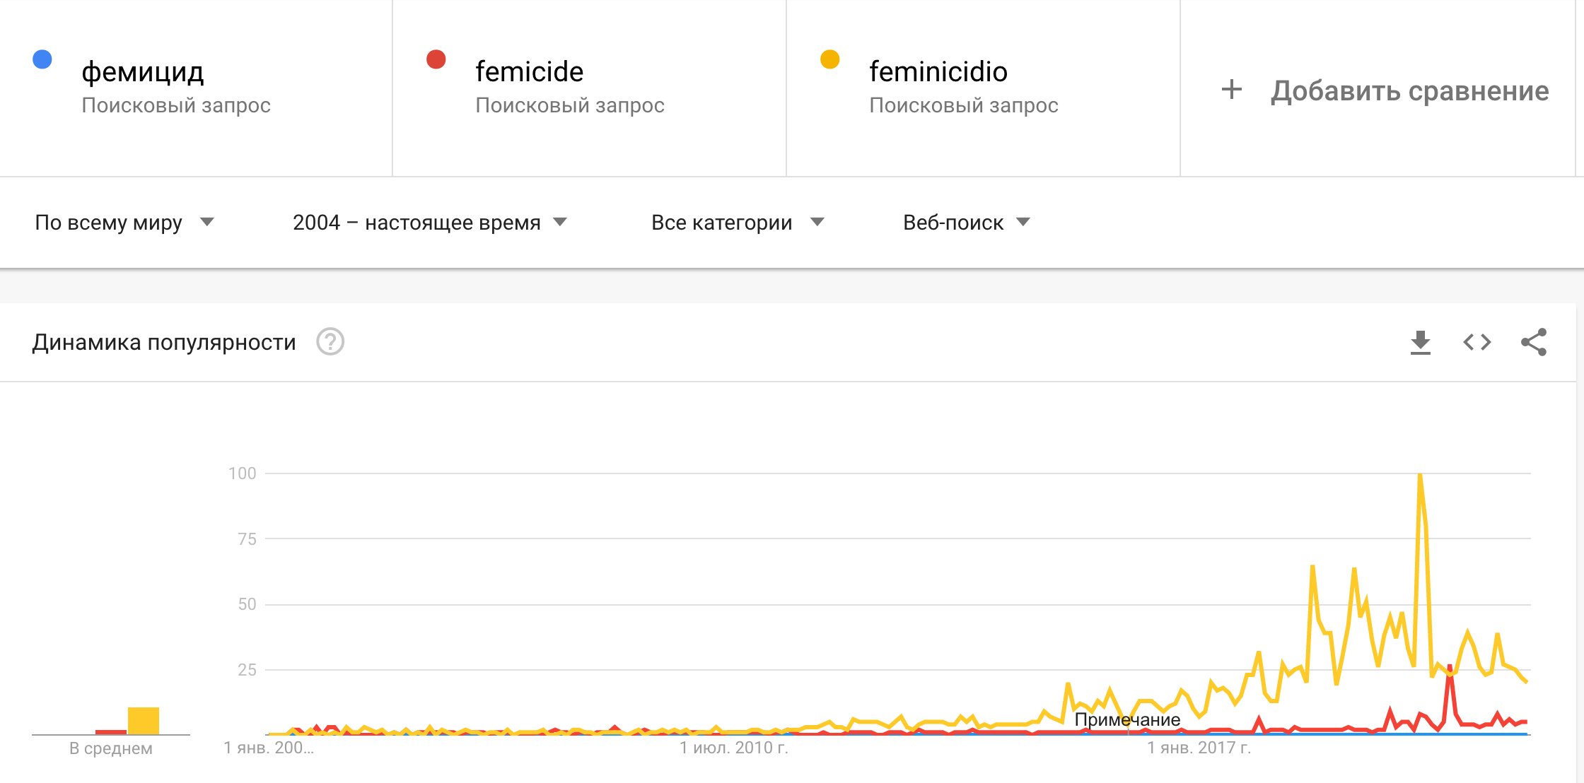Click the plus icon to add comparison
This screenshot has width=1584, height=783.
pos(1231,89)
